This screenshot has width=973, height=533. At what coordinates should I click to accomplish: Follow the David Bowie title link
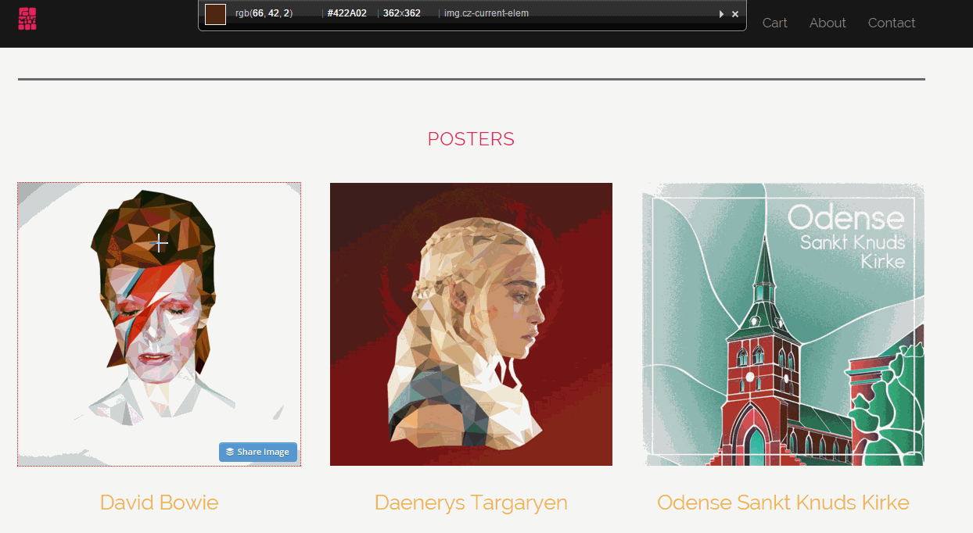[x=159, y=503]
